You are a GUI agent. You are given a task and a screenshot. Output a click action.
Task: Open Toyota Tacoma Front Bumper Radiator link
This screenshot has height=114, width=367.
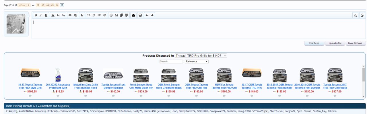[x=113, y=86]
